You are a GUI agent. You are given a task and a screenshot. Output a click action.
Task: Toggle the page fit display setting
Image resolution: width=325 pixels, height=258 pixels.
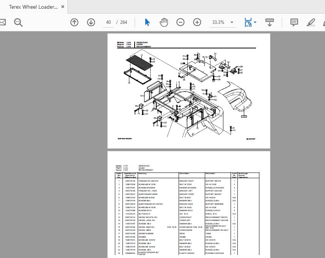pos(248,22)
